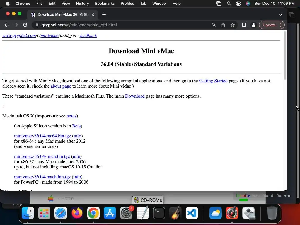Screen dimensions: 300x225
Task: Open the Apple menu
Action: point(8,3)
